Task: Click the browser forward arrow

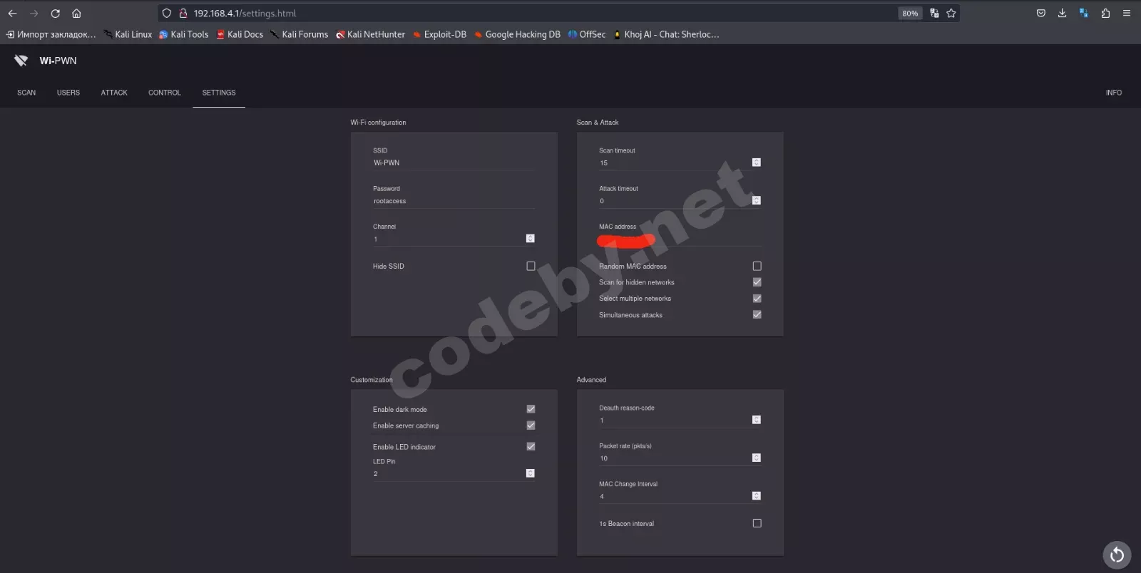Action: (x=34, y=13)
